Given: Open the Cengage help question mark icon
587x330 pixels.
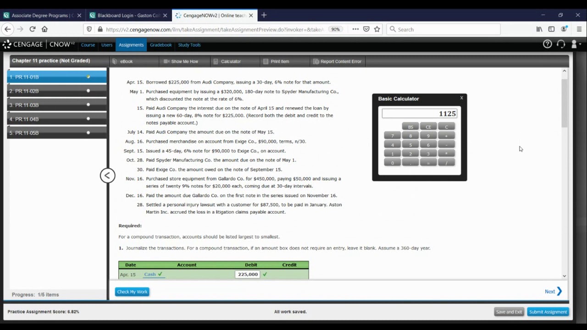Looking at the screenshot, I should [x=547, y=44].
